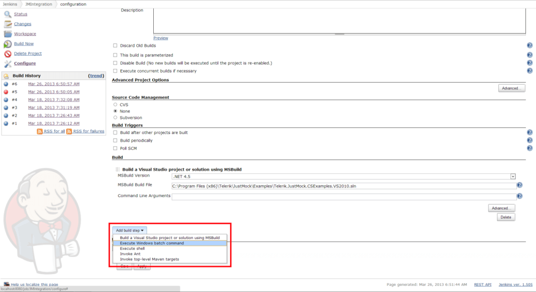Select the CVS radio button
This screenshot has height=292, width=536.
[x=115, y=104]
